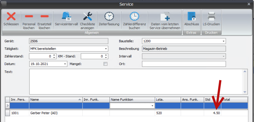Click into the Text multiline field

(x=136, y=82)
